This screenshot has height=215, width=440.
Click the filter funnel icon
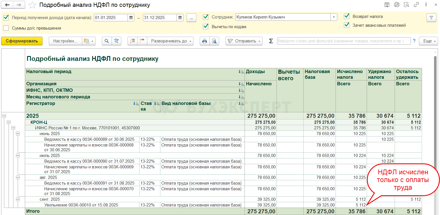[x=431, y=18]
